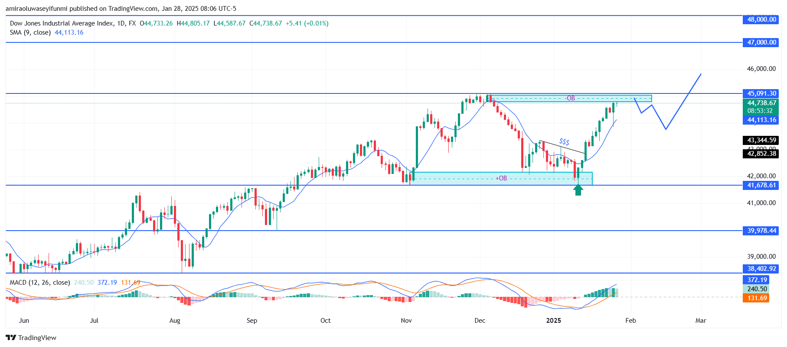The width and height of the screenshot is (787, 347).
Task: Click the Mar label on time axis
Action: tap(701, 321)
